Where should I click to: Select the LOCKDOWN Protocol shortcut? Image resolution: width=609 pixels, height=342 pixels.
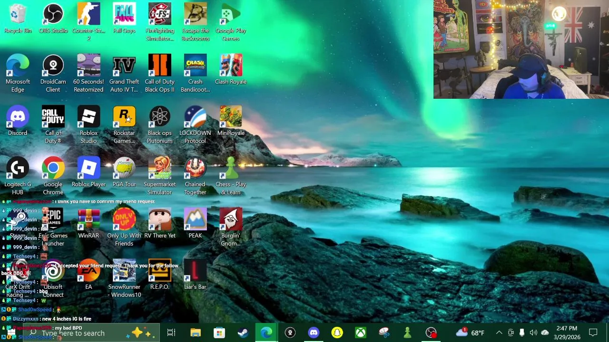click(x=195, y=125)
